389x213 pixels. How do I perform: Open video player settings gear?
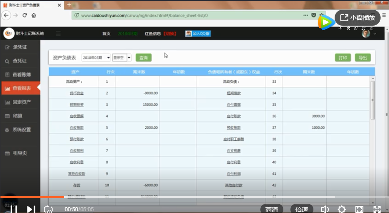click(x=342, y=209)
